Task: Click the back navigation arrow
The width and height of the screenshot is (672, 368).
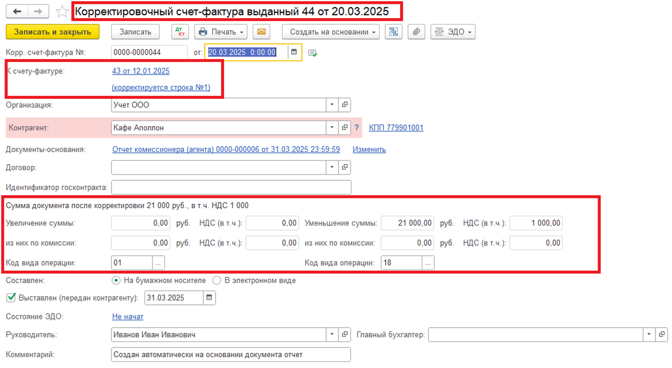Action: [17, 11]
